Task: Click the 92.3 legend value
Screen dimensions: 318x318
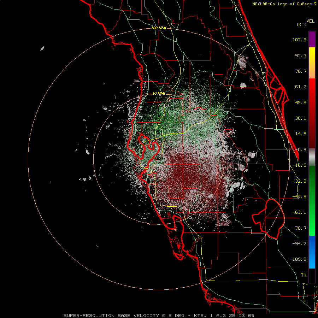Action: coord(301,55)
